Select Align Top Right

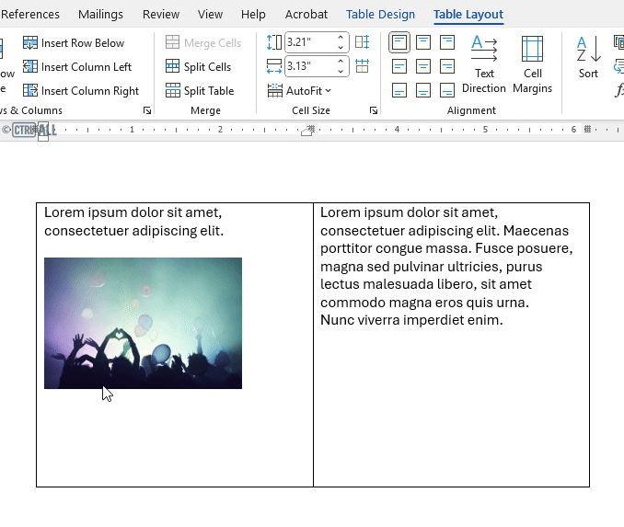pos(447,42)
